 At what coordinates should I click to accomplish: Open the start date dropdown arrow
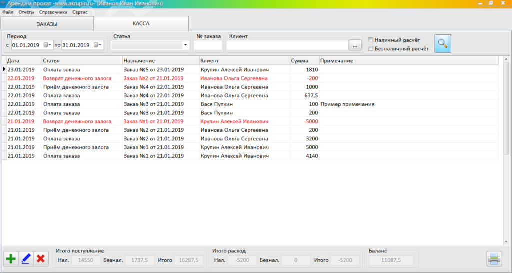point(51,45)
